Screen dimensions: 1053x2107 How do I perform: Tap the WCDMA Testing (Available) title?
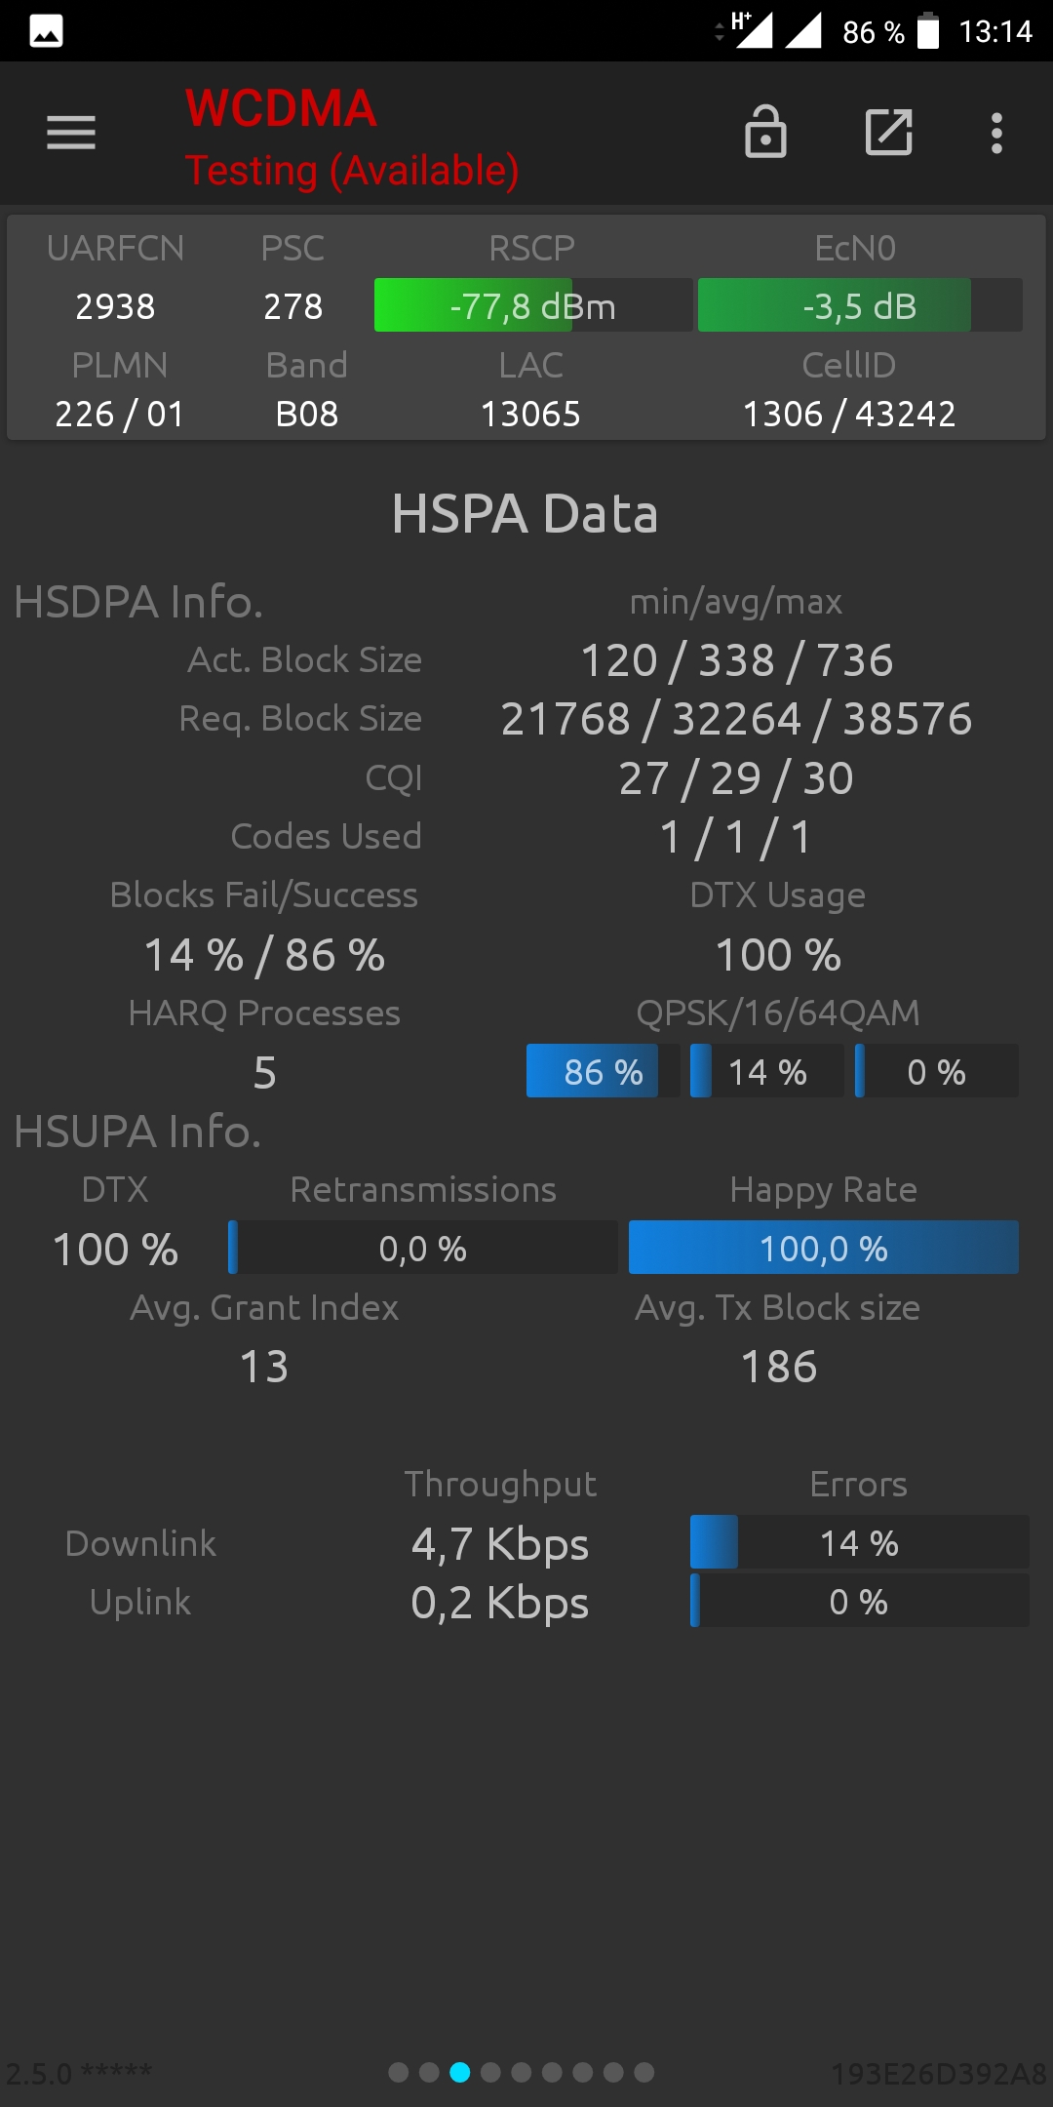[x=352, y=138]
